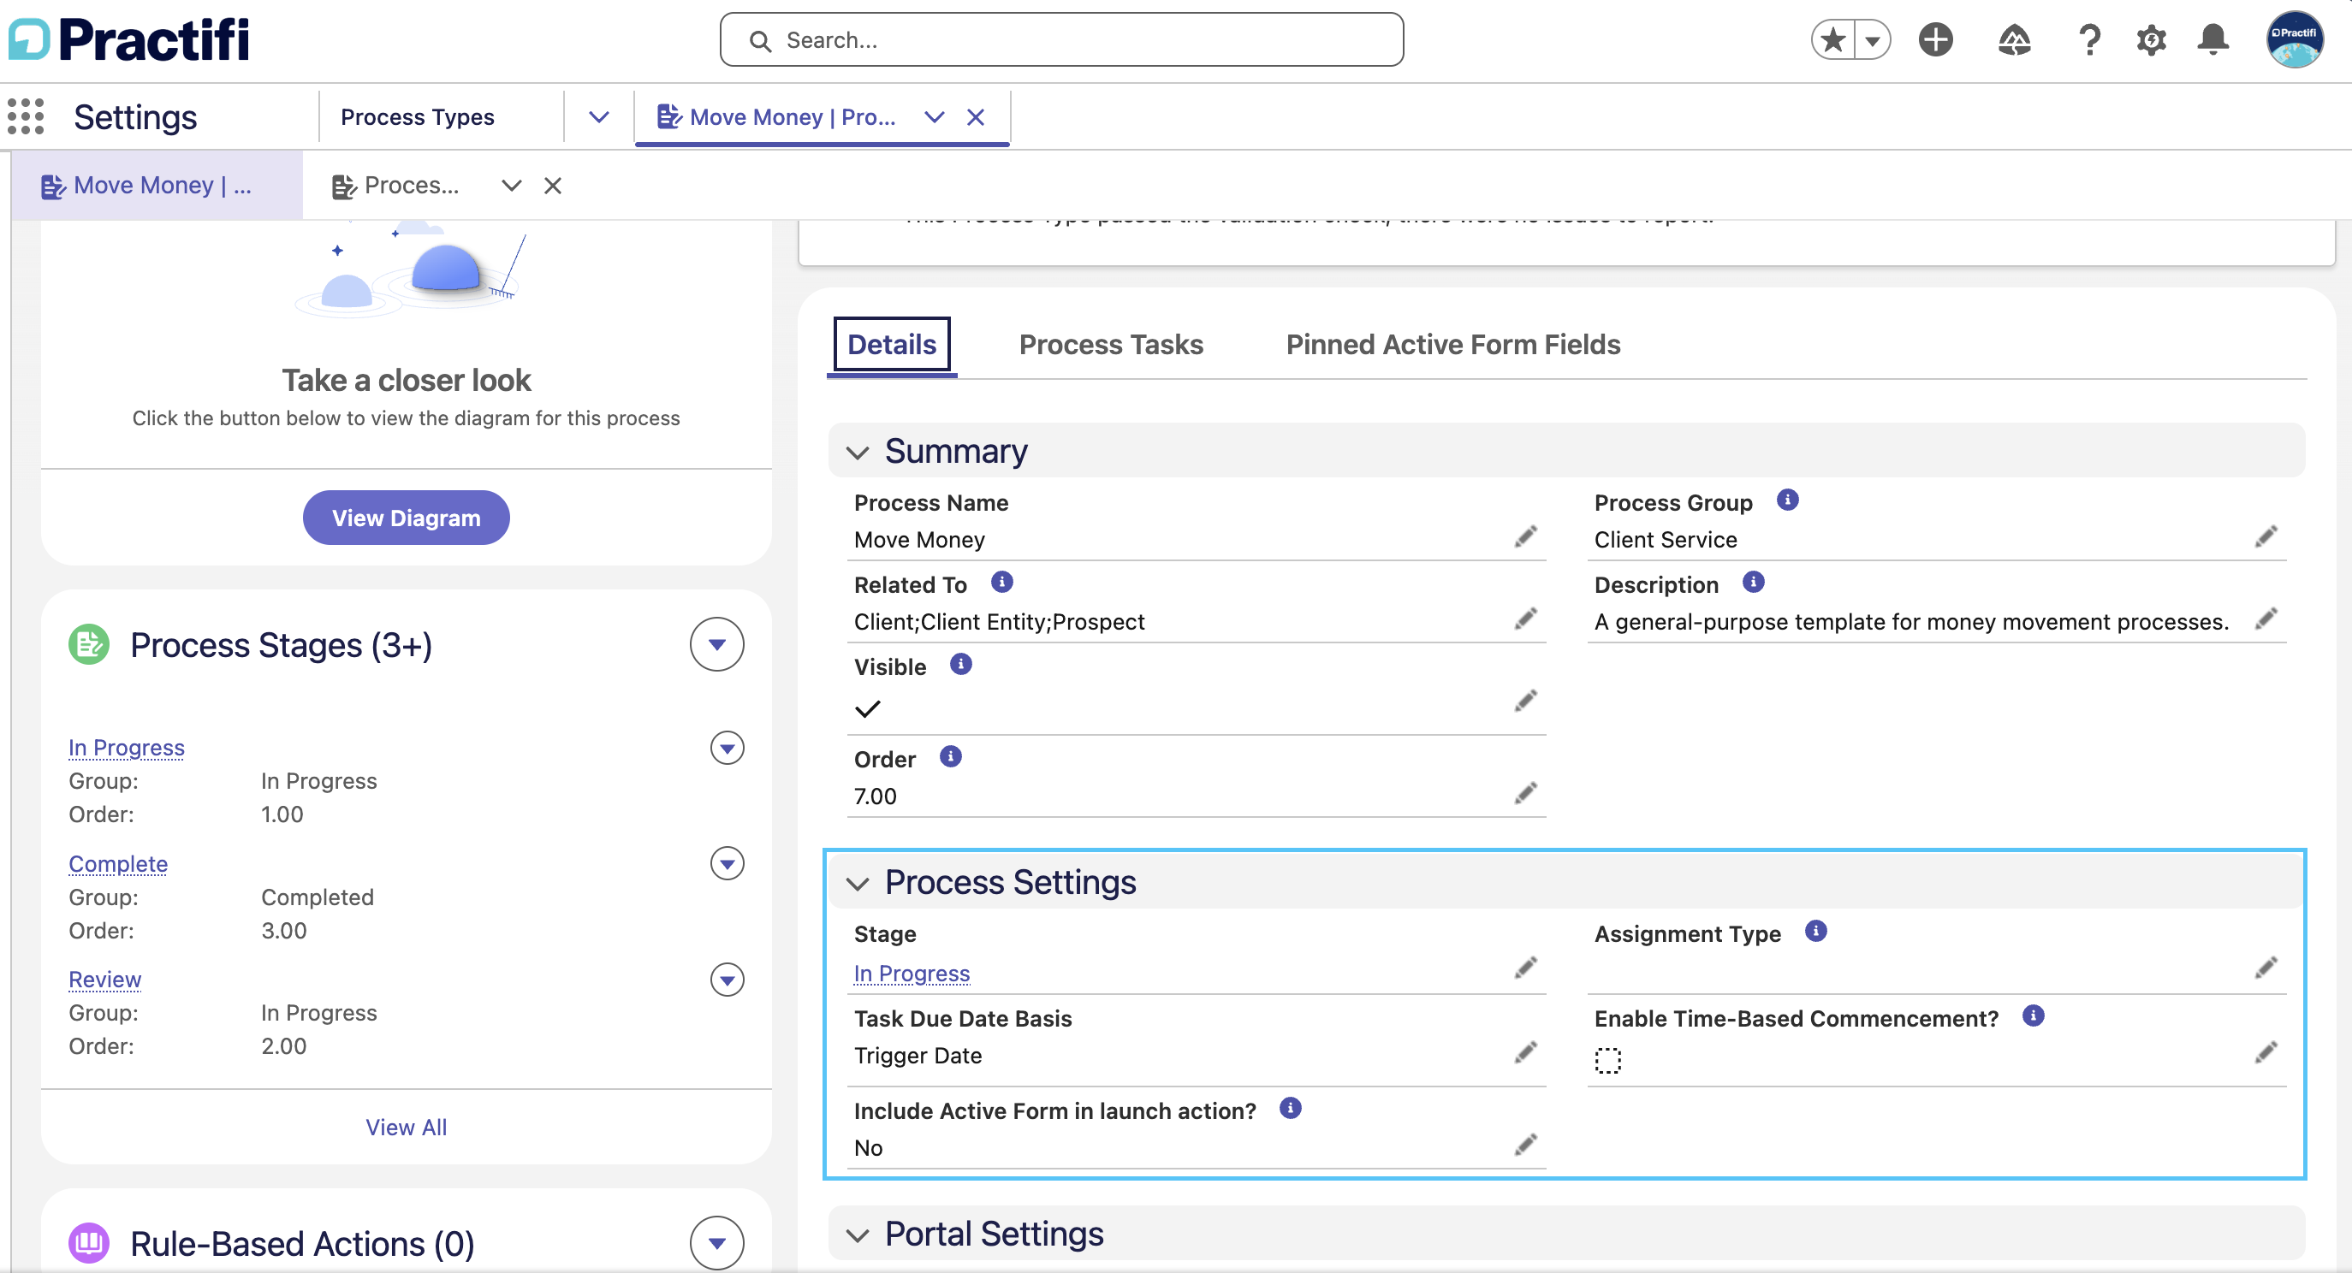Show info for Related To
Image resolution: width=2352 pixels, height=1273 pixels.
[x=1001, y=583]
